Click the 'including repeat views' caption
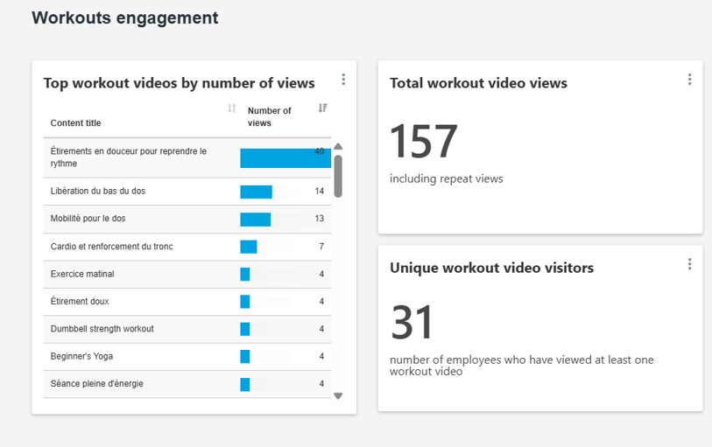 [x=447, y=178]
